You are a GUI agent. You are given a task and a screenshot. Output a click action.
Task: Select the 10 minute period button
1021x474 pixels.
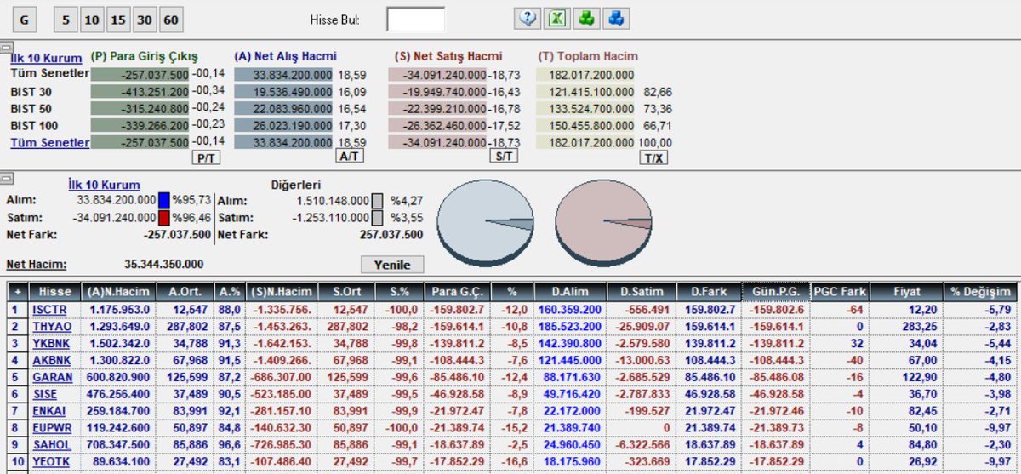pos(92,19)
